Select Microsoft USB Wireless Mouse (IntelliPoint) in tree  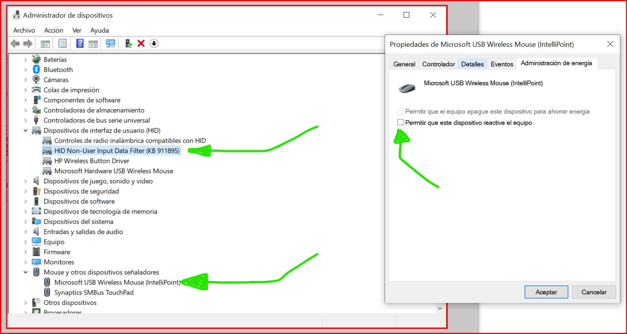[117, 282]
